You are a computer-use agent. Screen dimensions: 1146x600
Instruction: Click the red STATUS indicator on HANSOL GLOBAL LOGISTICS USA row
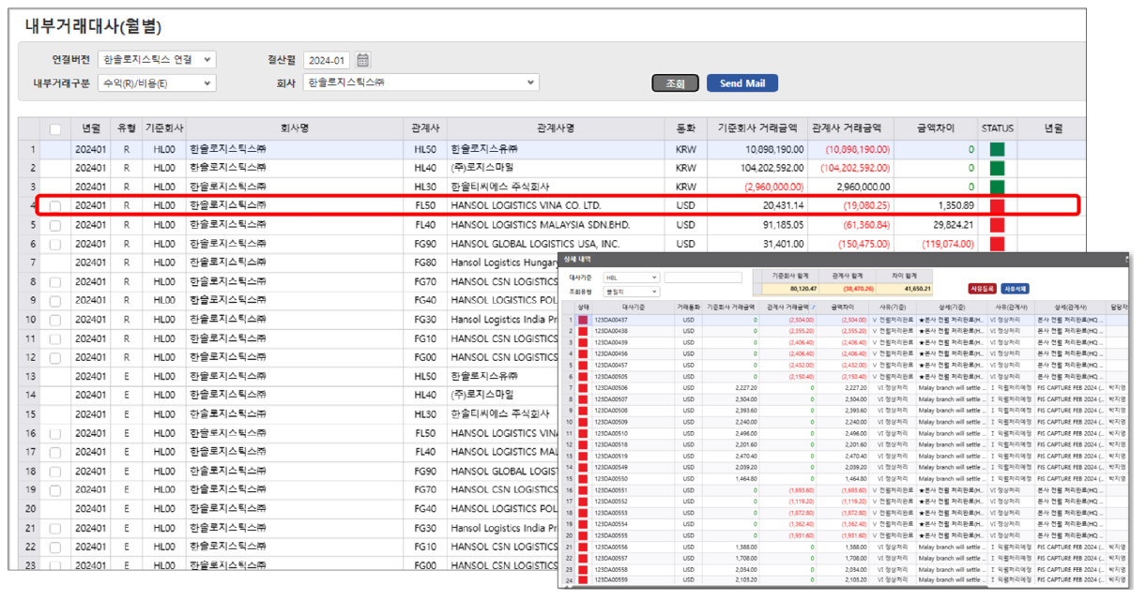pos(999,244)
